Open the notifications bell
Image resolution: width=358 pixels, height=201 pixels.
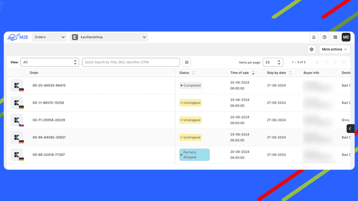tap(314, 37)
